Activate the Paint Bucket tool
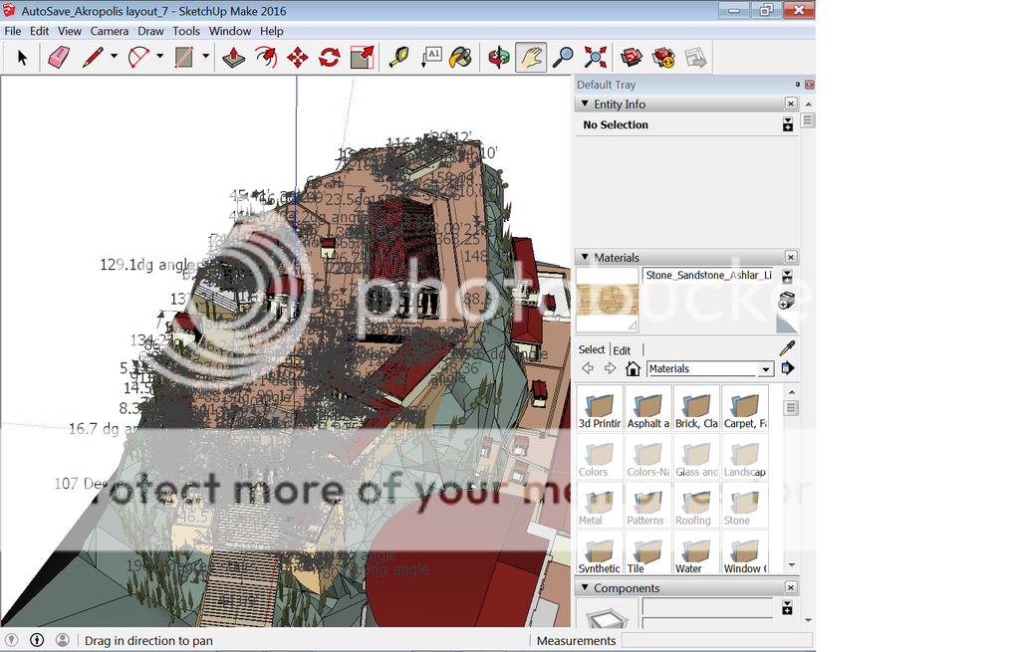 tap(461, 58)
